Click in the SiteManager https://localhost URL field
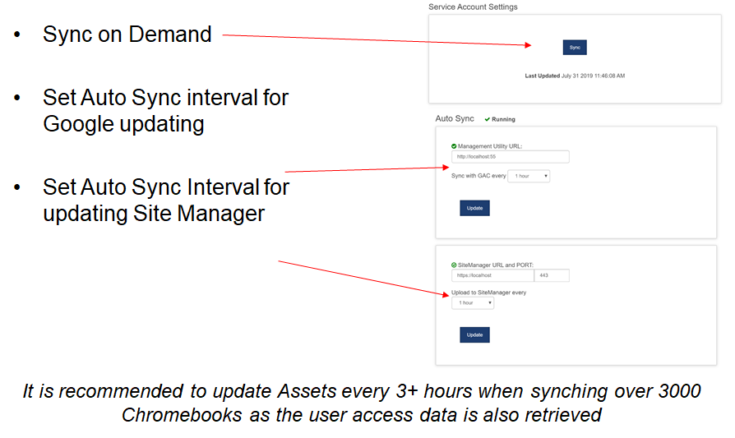 pos(492,276)
